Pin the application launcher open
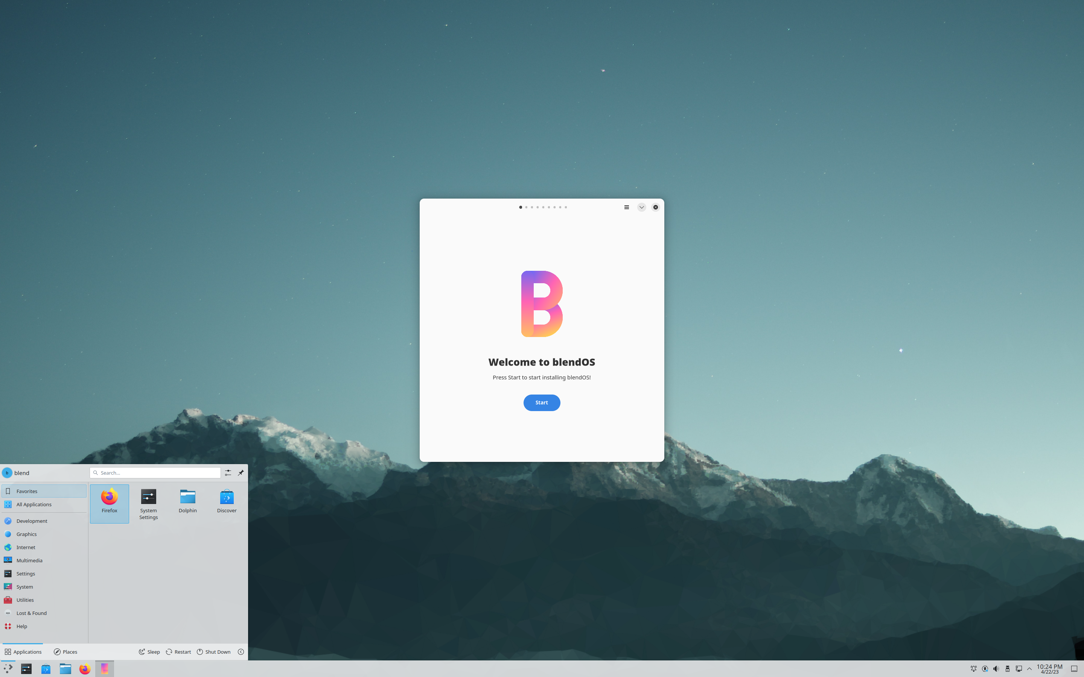Image resolution: width=1084 pixels, height=677 pixels. [x=241, y=473]
